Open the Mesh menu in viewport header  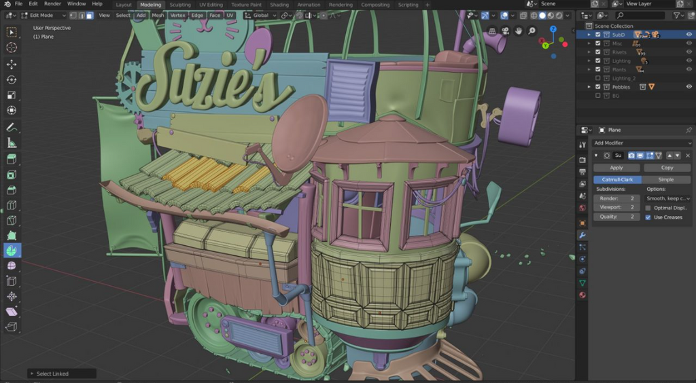tap(158, 15)
